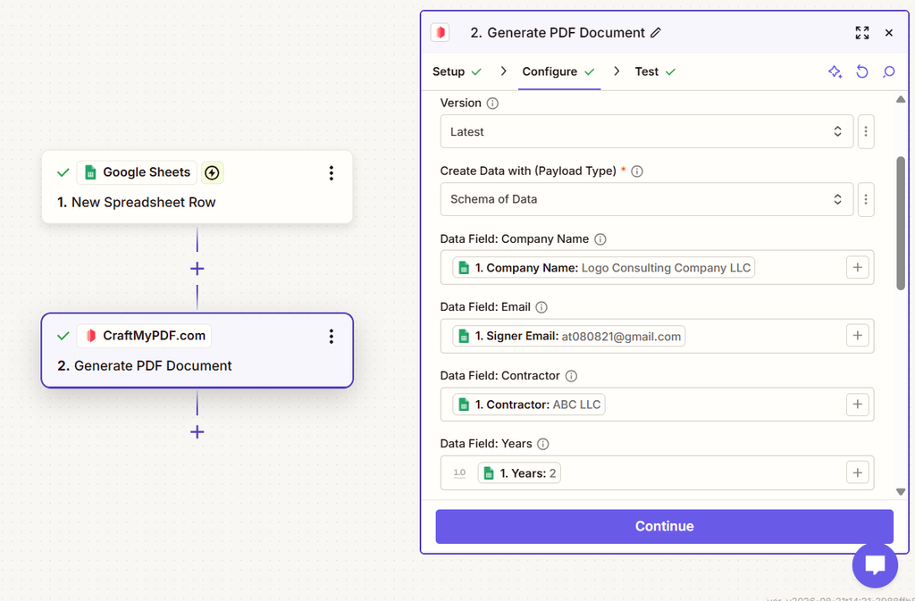Click the comment bubble icon in panel toolbar
Screen dimensions: 915x601
(889, 71)
